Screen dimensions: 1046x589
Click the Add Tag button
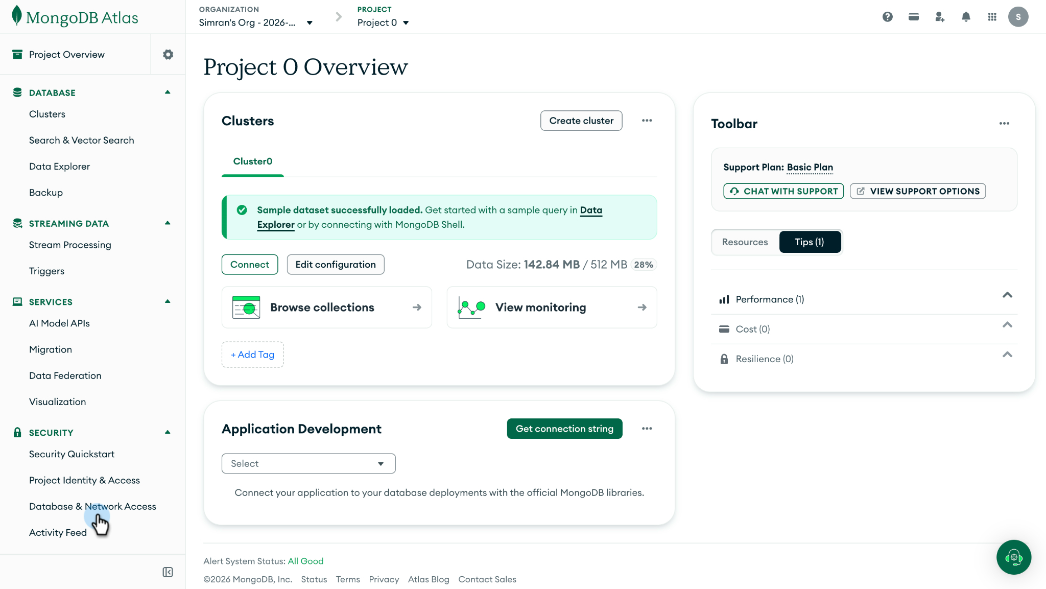coord(252,355)
